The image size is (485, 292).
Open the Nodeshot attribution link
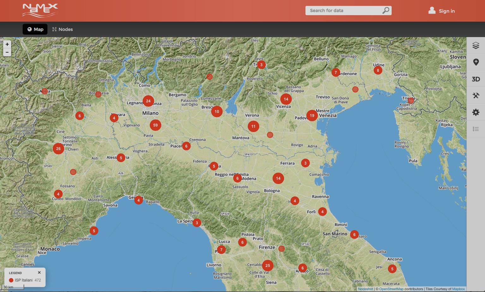click(x=365, y=289)
